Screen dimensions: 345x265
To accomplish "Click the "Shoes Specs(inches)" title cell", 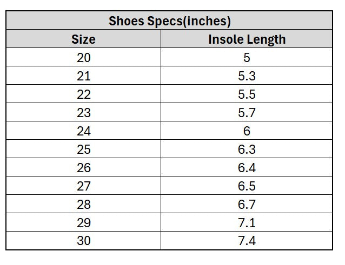I will 169,22.
